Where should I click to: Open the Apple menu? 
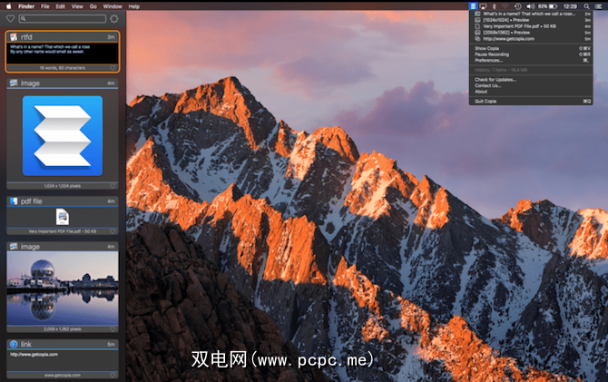click(x=8, y=6)
